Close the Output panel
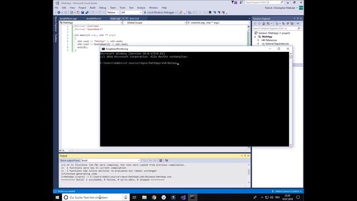Screen dimensions: 357x201 248,156
